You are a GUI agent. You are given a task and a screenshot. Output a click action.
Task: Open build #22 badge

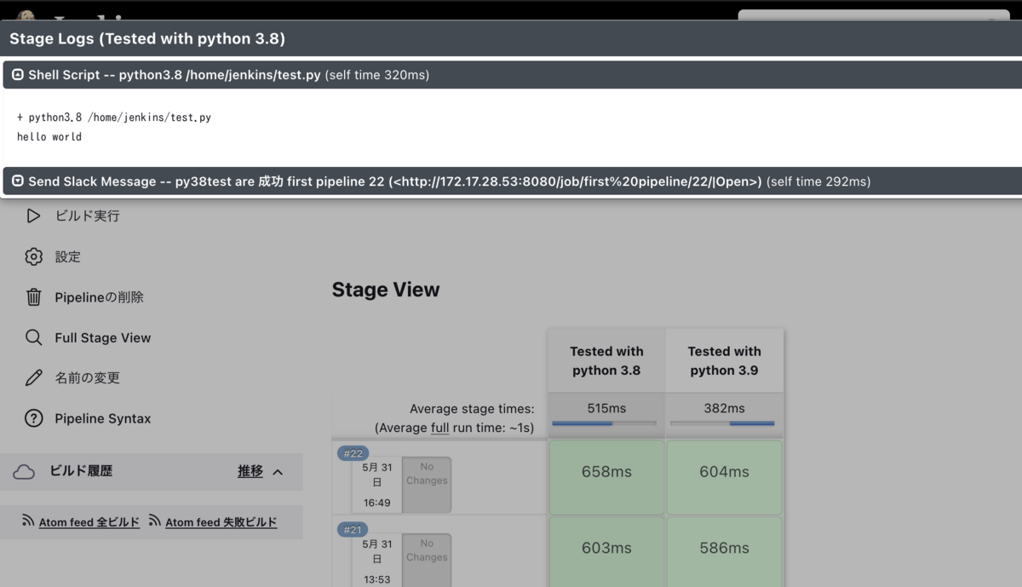pos(353,453)
